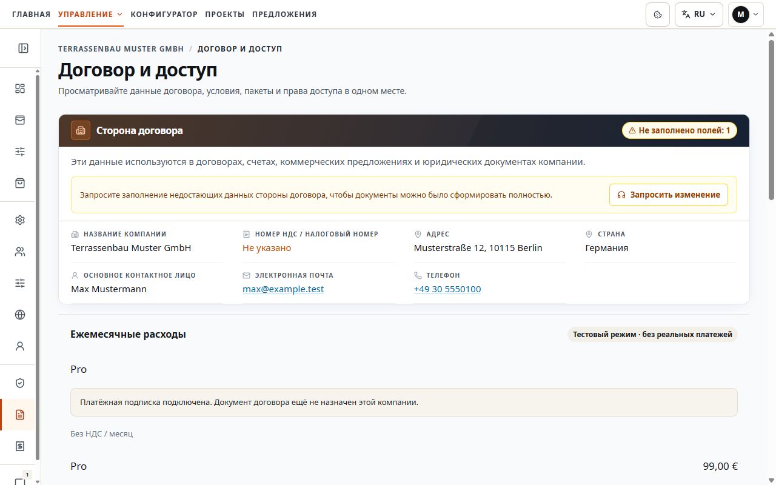Expand the Управление menu
The height and width of the screenshot is (485, 776).
91,15
